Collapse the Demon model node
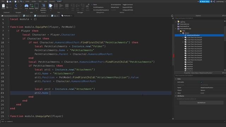 180,33
